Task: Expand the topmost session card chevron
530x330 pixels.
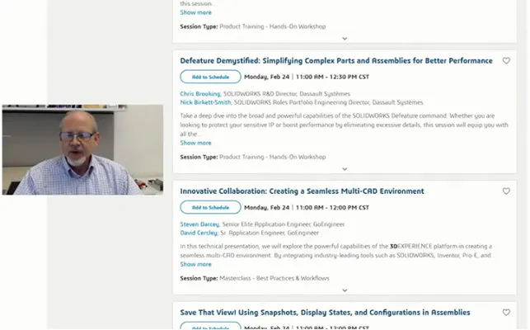Action: (345, 39)
